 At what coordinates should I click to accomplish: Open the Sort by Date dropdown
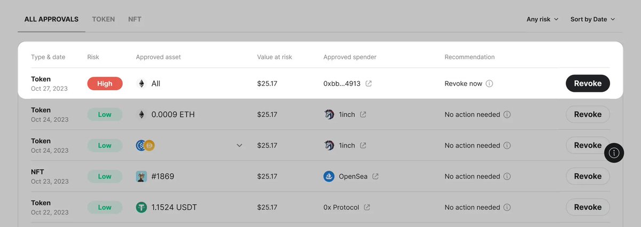592,19
